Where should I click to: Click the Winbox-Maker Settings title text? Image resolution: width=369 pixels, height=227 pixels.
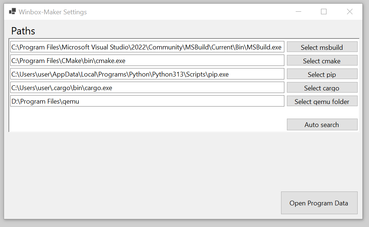tap(53, 12)
